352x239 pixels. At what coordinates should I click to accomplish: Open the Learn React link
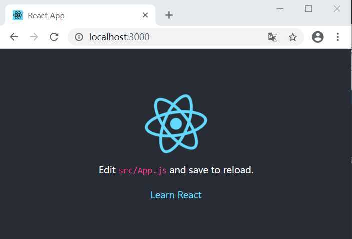tap(176, 195)
